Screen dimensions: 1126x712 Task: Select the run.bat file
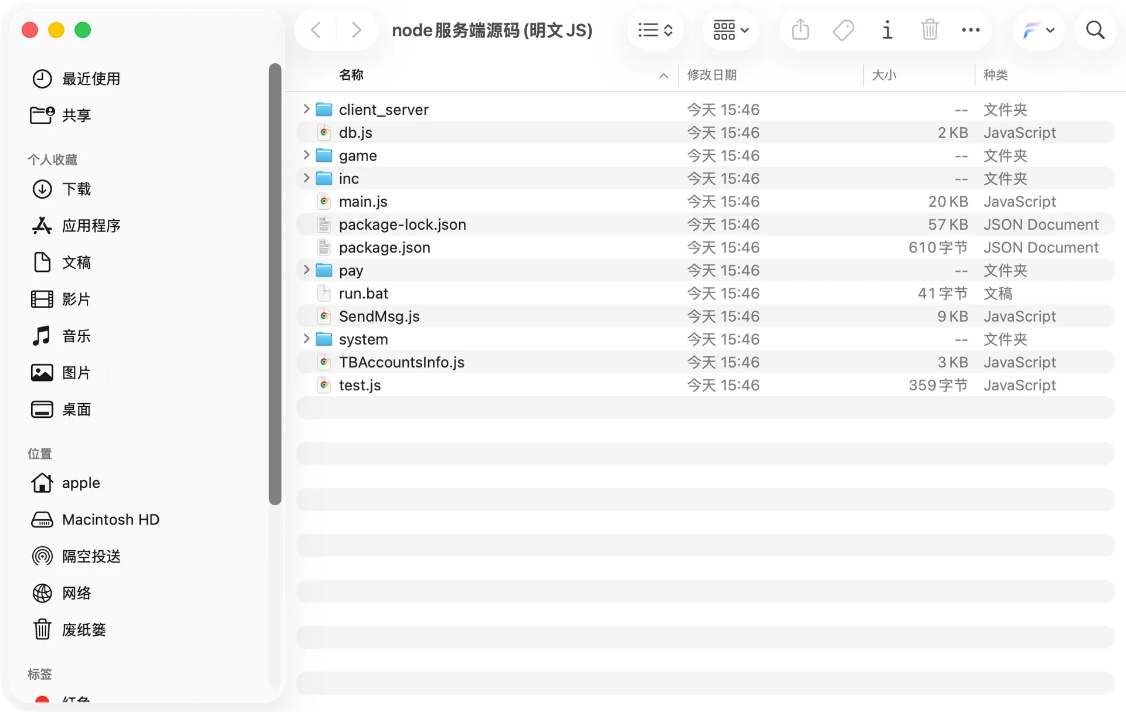point(705,293)
